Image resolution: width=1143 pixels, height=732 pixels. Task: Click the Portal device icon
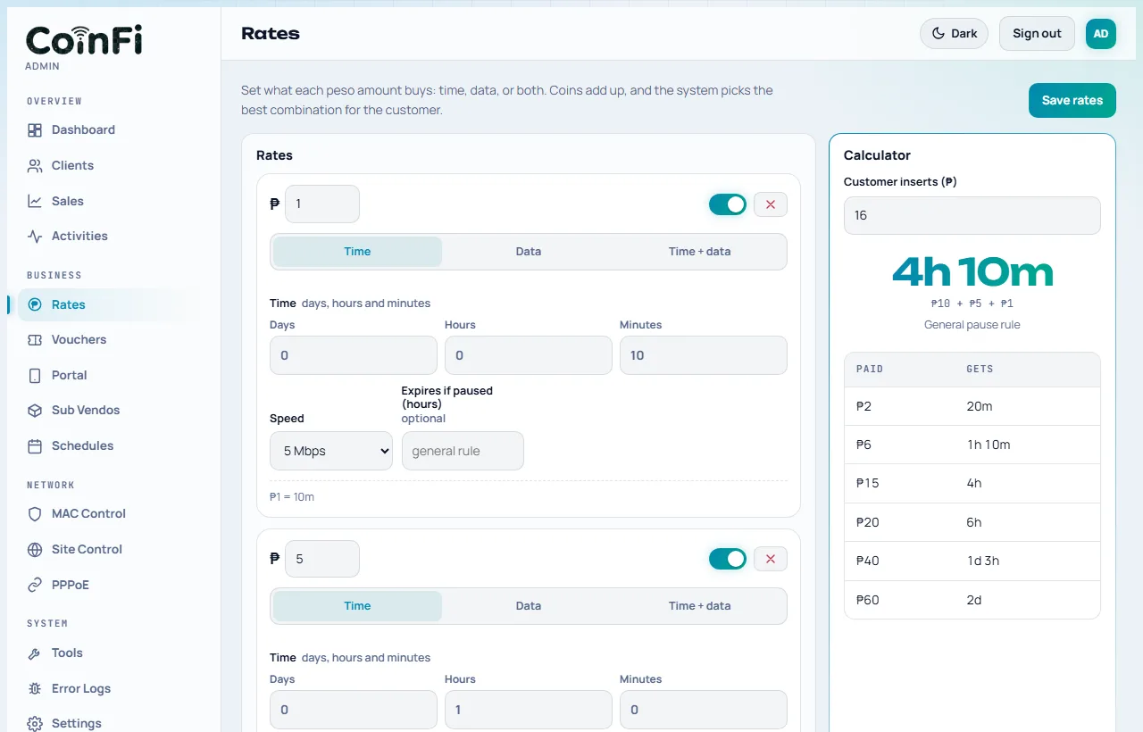[35, 376]
